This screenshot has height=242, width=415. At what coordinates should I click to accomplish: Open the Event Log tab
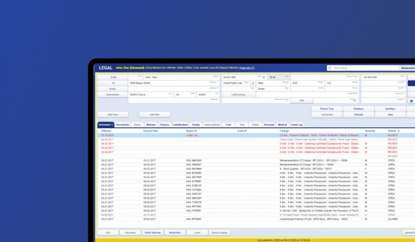tap(296, 125)
